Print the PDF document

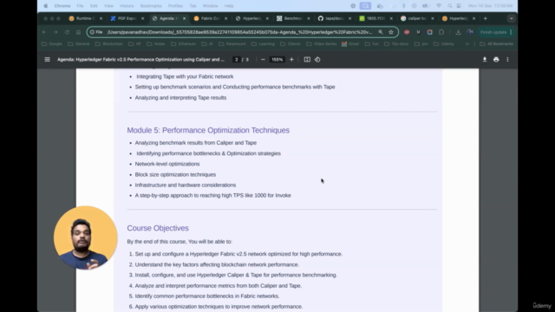pos(496,60)
